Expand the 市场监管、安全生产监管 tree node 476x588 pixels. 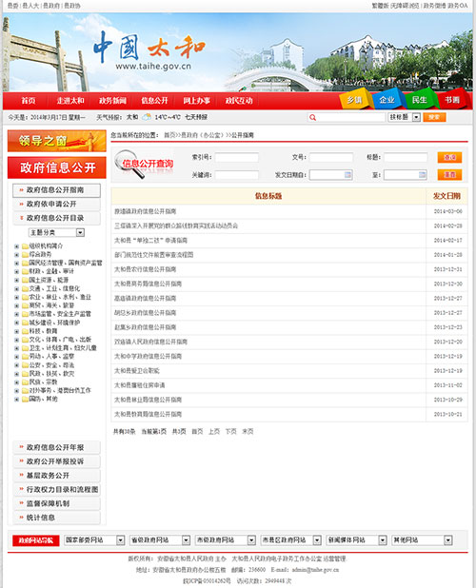pos(16,314)
